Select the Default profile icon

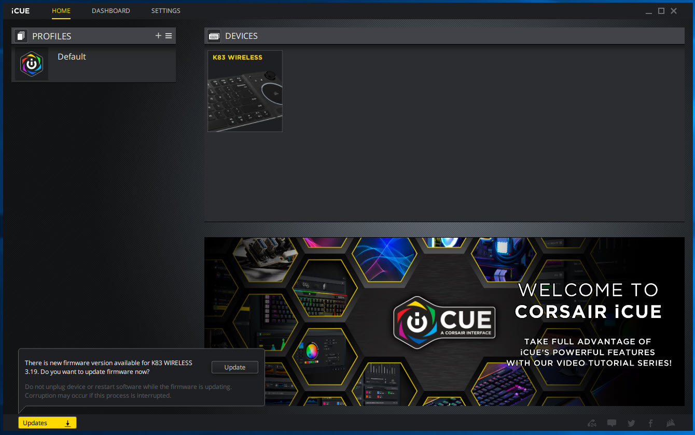pyautogui.click(x=32, y=64)
